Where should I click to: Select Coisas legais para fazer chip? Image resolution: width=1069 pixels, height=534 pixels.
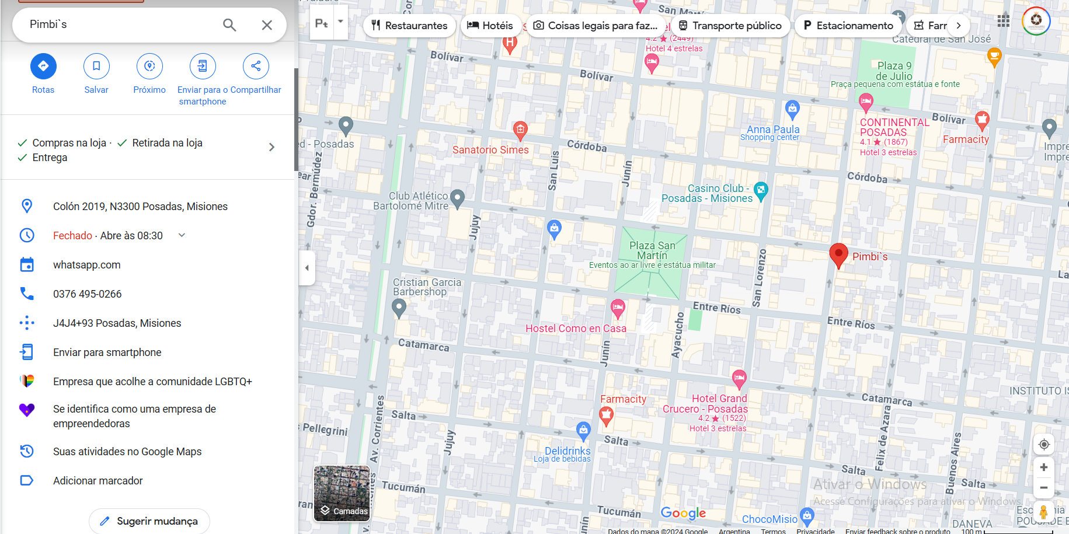pos(596,26)
